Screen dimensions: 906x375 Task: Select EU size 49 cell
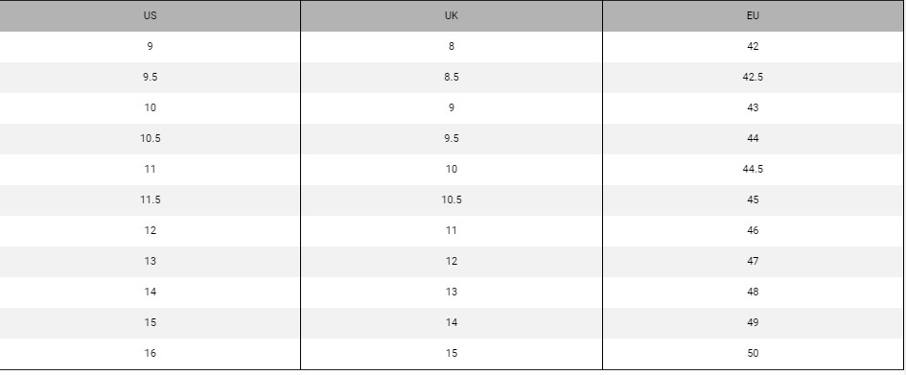coord(753,322)
